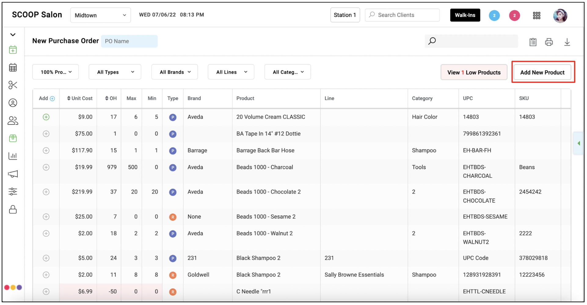Image resolution: width=587 pixels, height=305 pixels.
Task: Click the PO Name input field
Action: [x=129, y=41]
